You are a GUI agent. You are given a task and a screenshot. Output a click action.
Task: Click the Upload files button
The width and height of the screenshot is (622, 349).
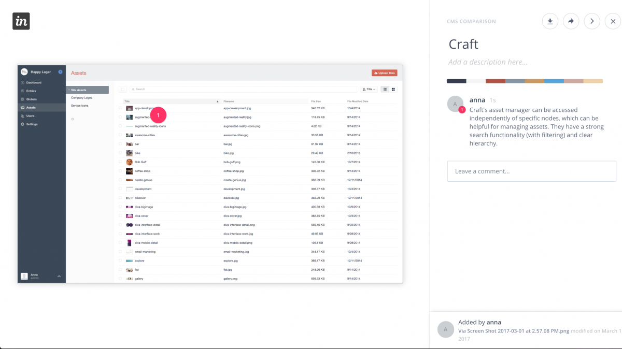tap(385, 73)
